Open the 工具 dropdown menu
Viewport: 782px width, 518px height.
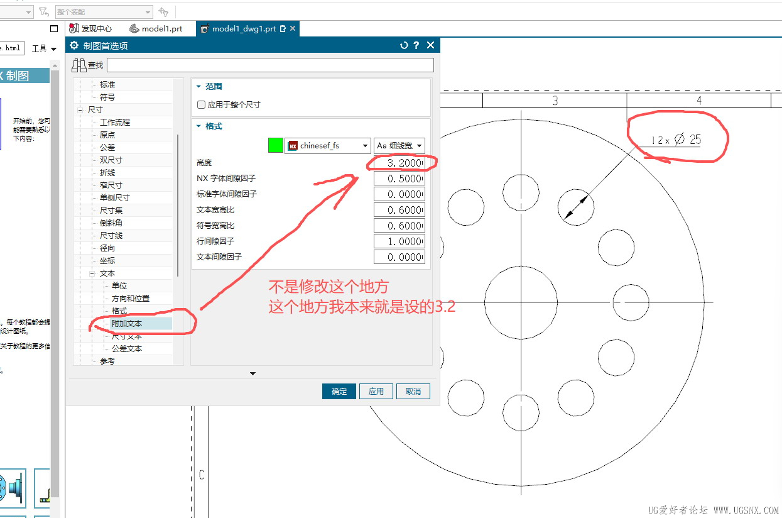(x=44, y=48)
